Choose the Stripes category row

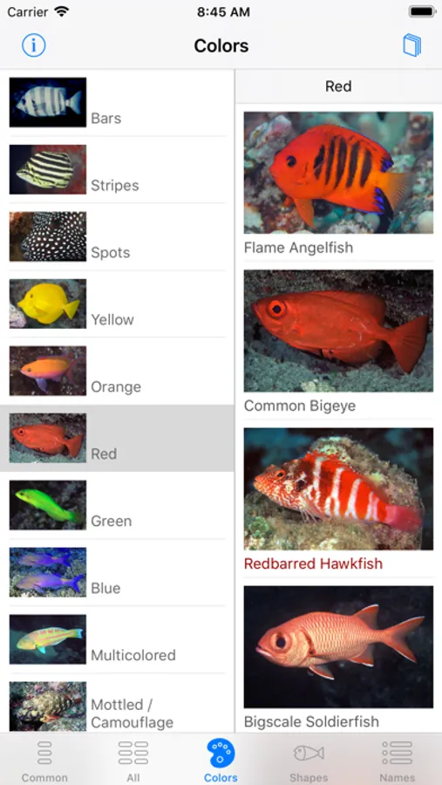pos(117,170)
